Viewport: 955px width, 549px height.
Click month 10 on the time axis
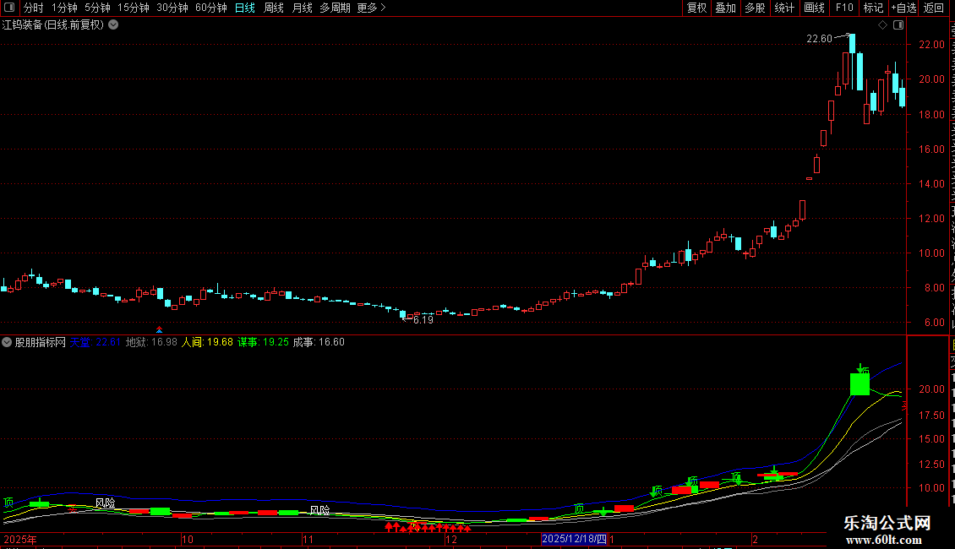click(x=188, y=539)
